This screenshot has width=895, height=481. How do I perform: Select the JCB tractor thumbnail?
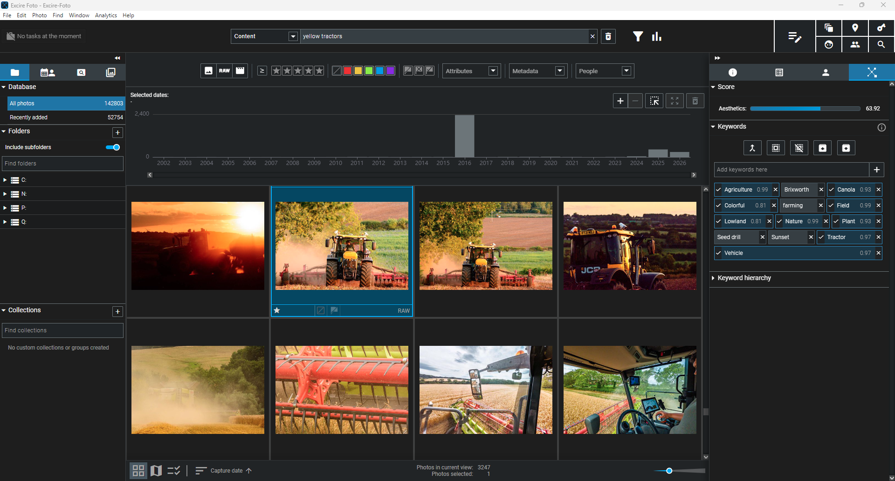[630, 246]
